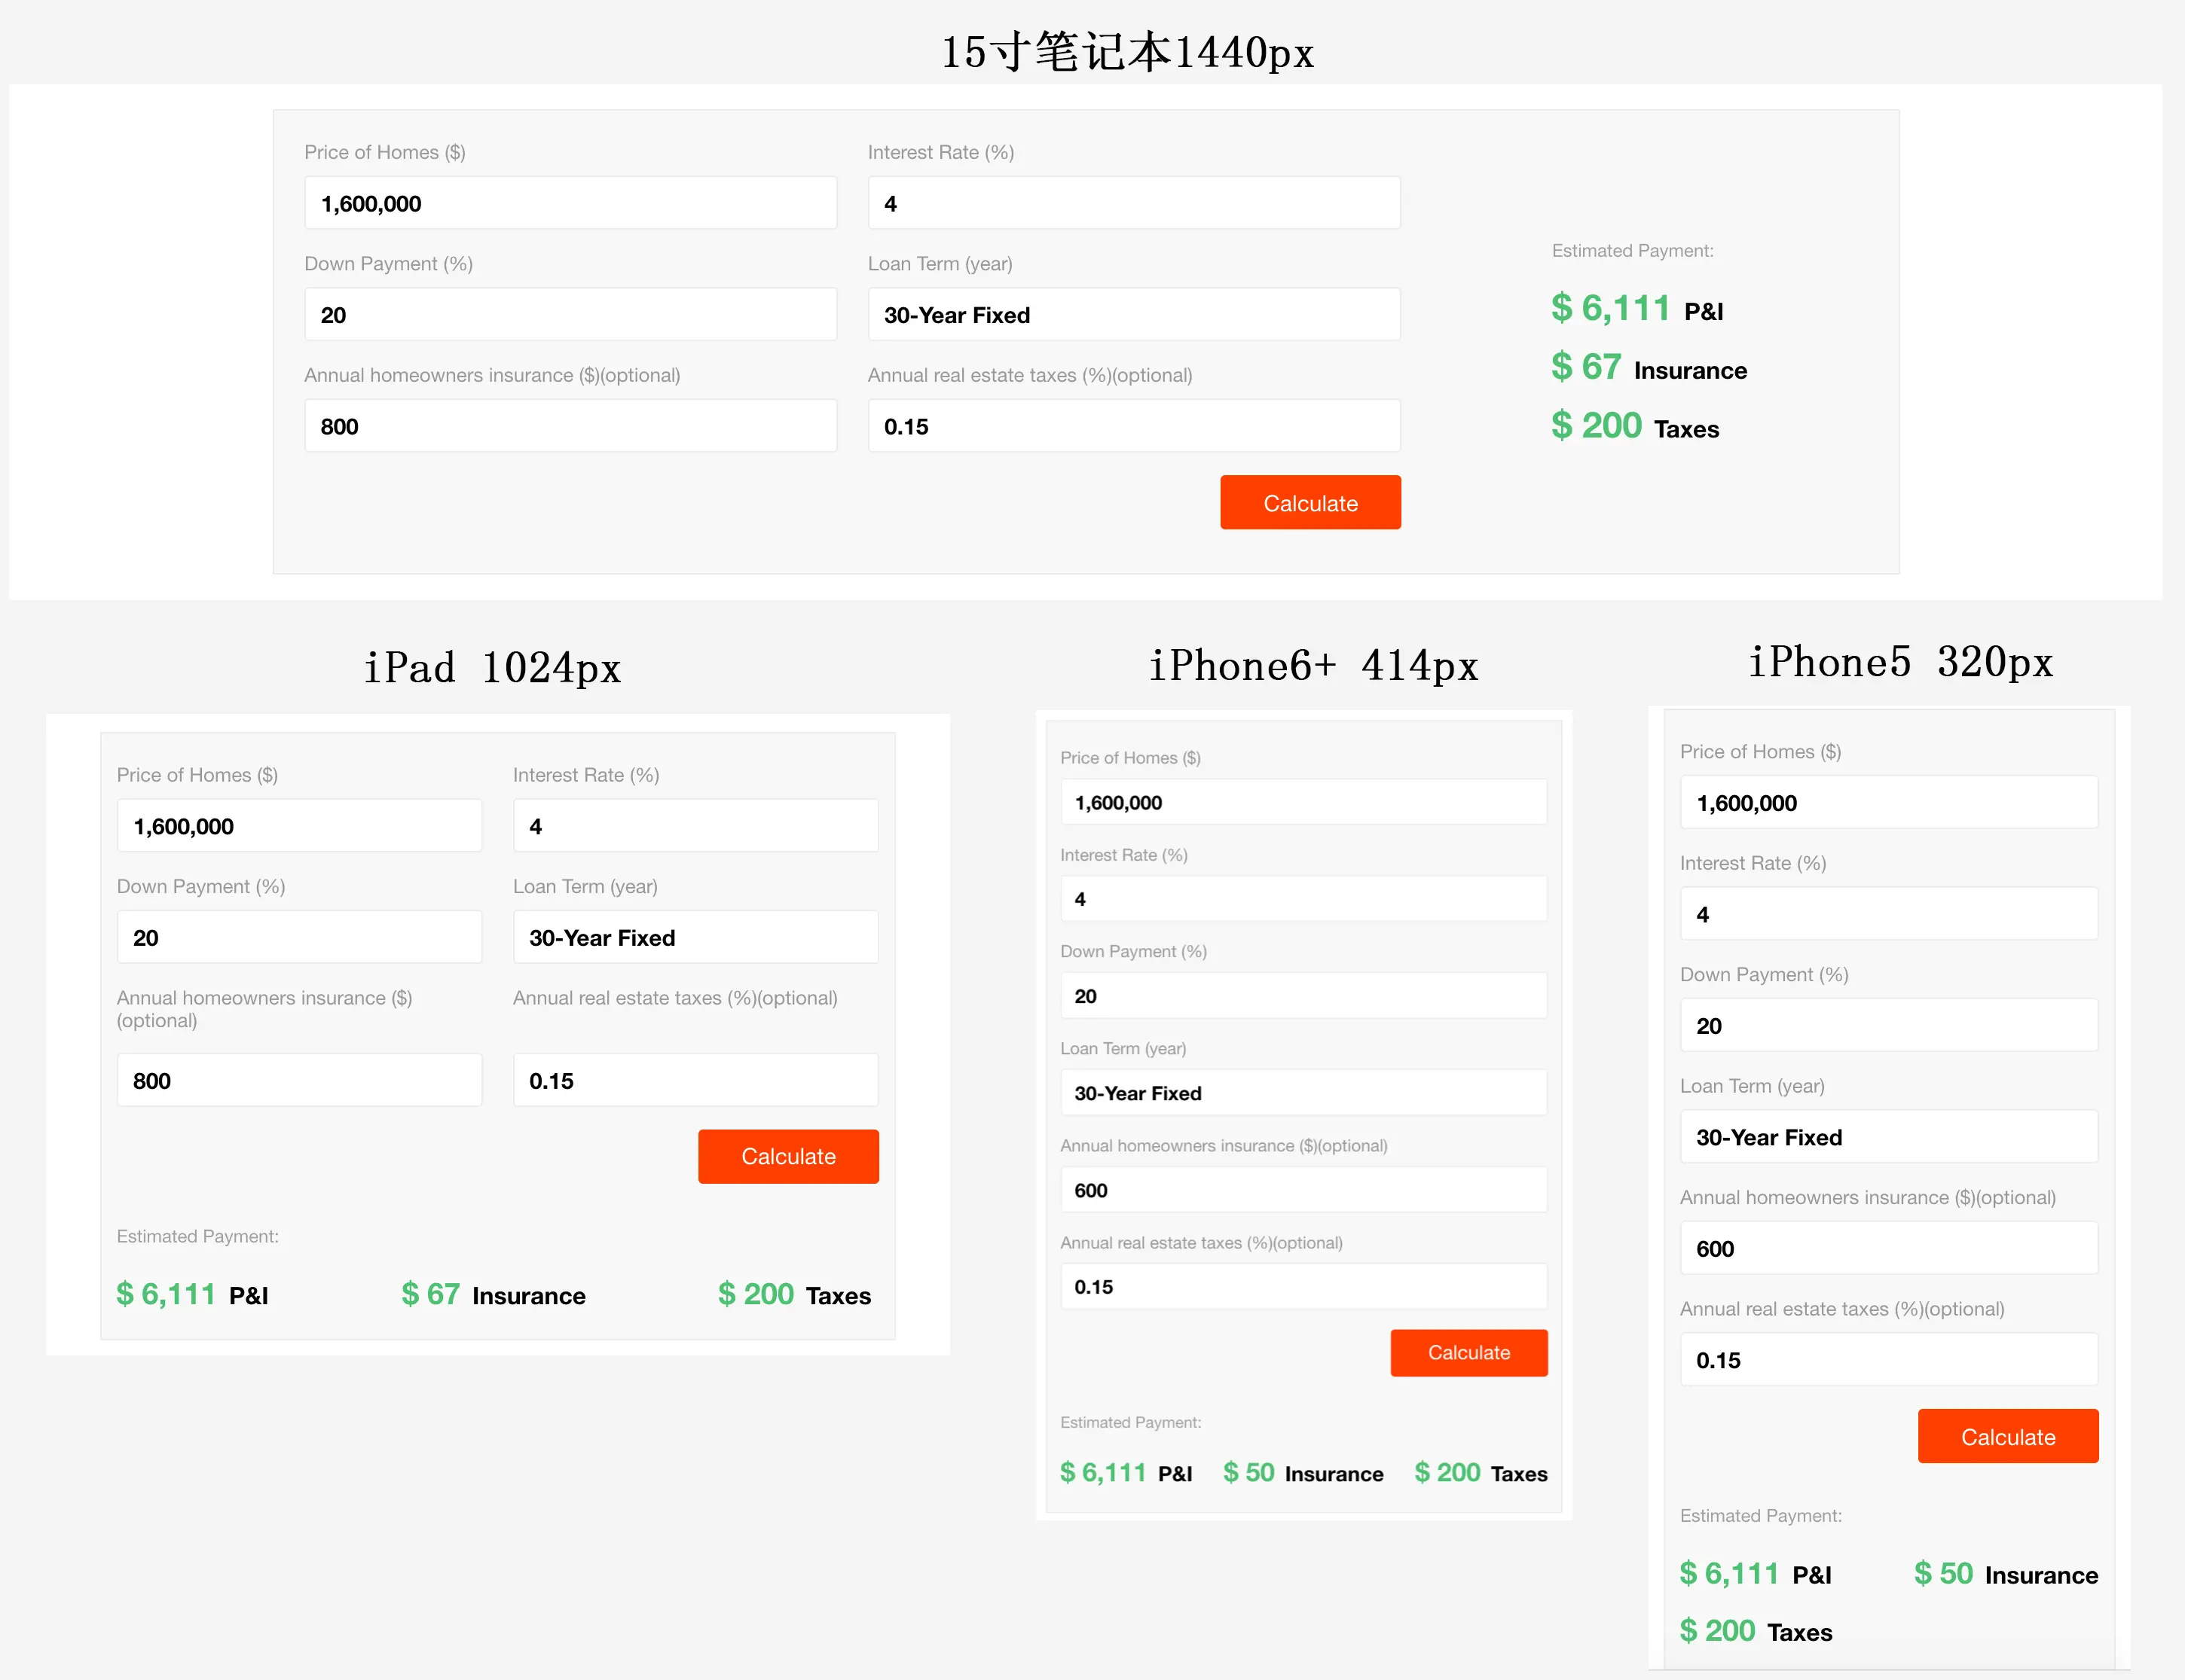2185x1680 pixels.
Task: Focus Price of Homes field in iPad layout
Action: tap(299, 826)
